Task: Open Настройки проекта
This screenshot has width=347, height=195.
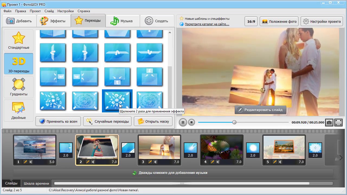Action: (322, 21)
